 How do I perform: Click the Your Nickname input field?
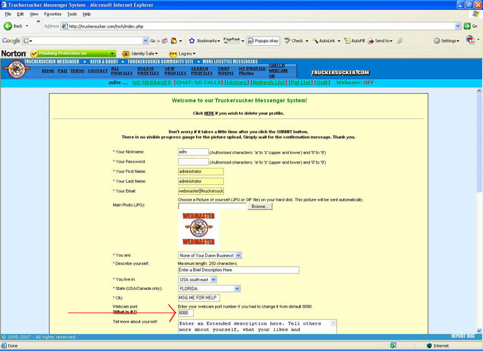[x=193, y=152]
